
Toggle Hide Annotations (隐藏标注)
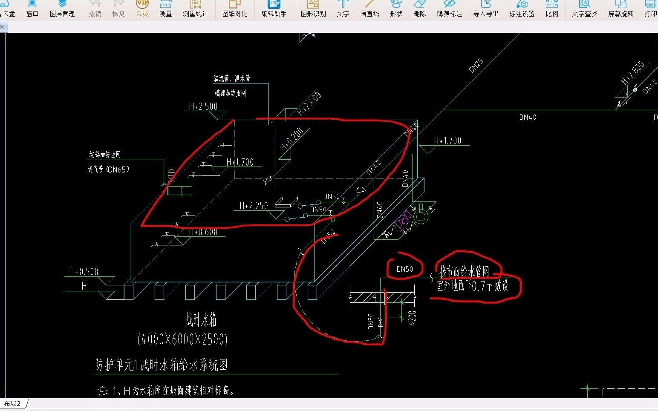point(450,9)
